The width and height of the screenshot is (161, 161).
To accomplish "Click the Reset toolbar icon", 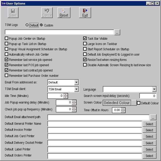I will click(64, 11).
